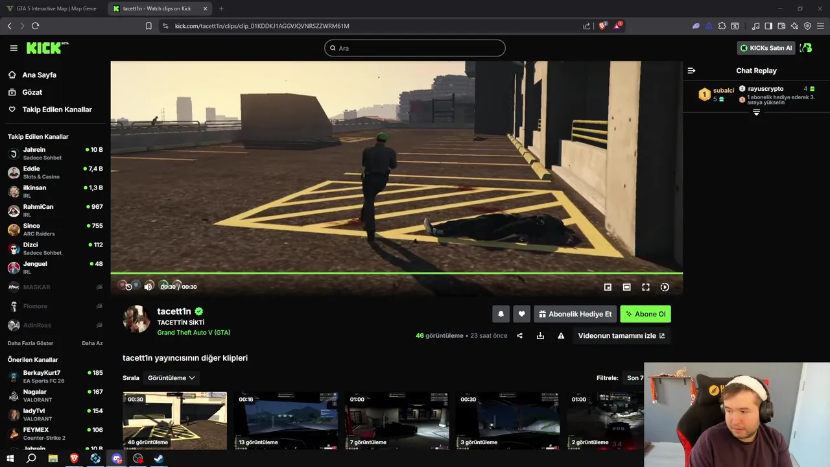Expand list with Daha Fazla Göster
Viewport: 830px width, 467px height.
click(30, 343)
